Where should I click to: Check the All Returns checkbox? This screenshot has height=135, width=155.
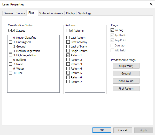(68, 31)
